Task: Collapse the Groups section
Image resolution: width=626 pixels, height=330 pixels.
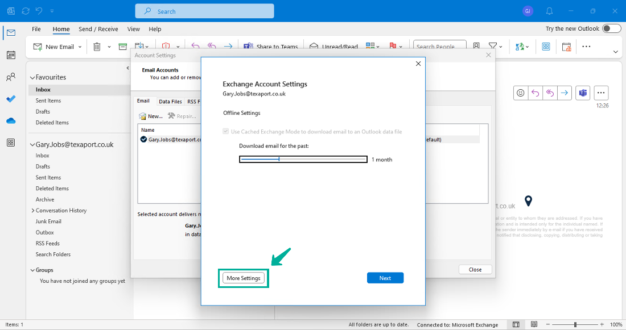Action: [x=32, y=269]
